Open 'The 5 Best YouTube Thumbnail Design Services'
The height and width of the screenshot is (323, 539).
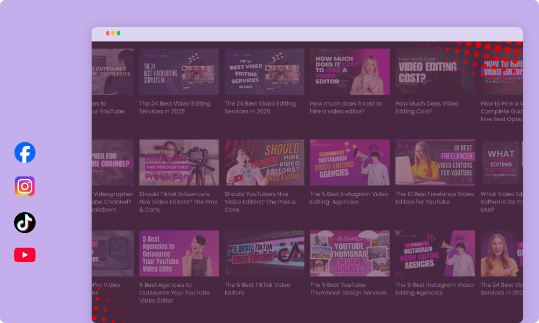(x=349, y=289)
